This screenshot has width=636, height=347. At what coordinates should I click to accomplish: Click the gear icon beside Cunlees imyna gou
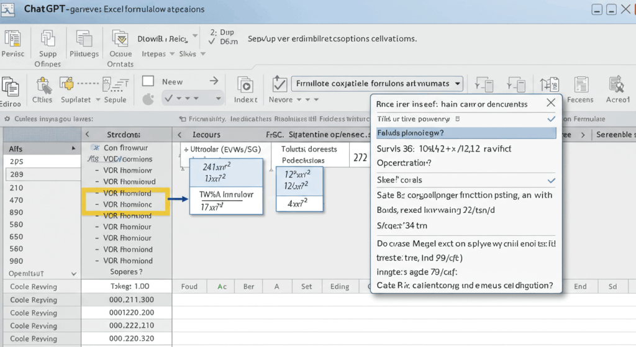pos(7,119)
